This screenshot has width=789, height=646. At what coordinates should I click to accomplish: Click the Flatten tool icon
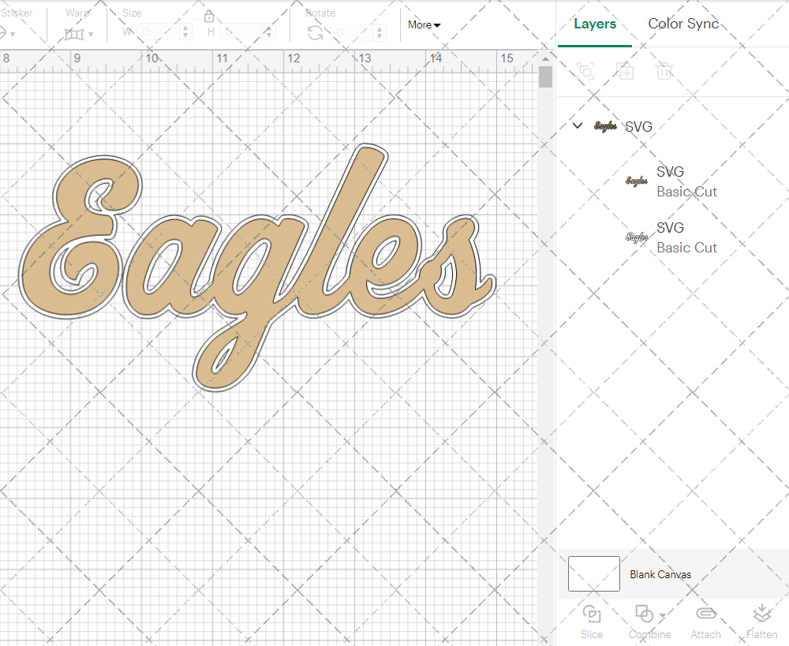[x=761, y=614]
